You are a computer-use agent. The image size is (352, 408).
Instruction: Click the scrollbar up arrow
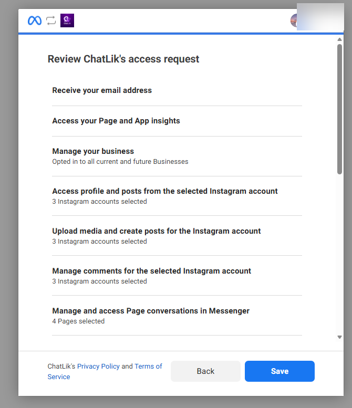[x=339, y=39]
